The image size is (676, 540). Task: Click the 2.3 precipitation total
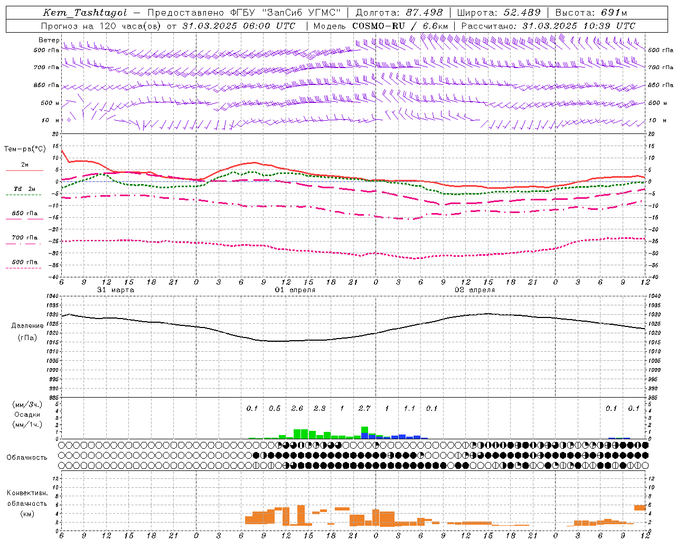click(320, 409)
